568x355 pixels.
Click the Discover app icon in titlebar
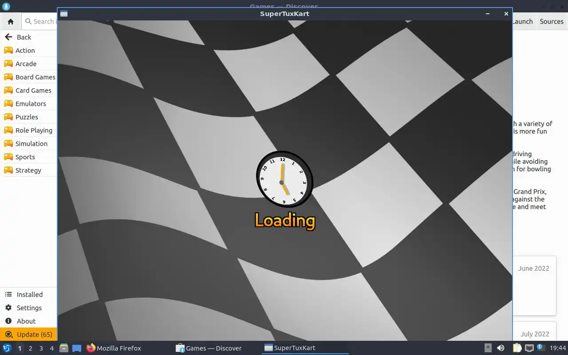point(6,6)
